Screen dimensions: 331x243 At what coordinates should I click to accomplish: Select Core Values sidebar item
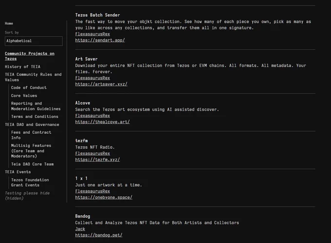point(24,95)
